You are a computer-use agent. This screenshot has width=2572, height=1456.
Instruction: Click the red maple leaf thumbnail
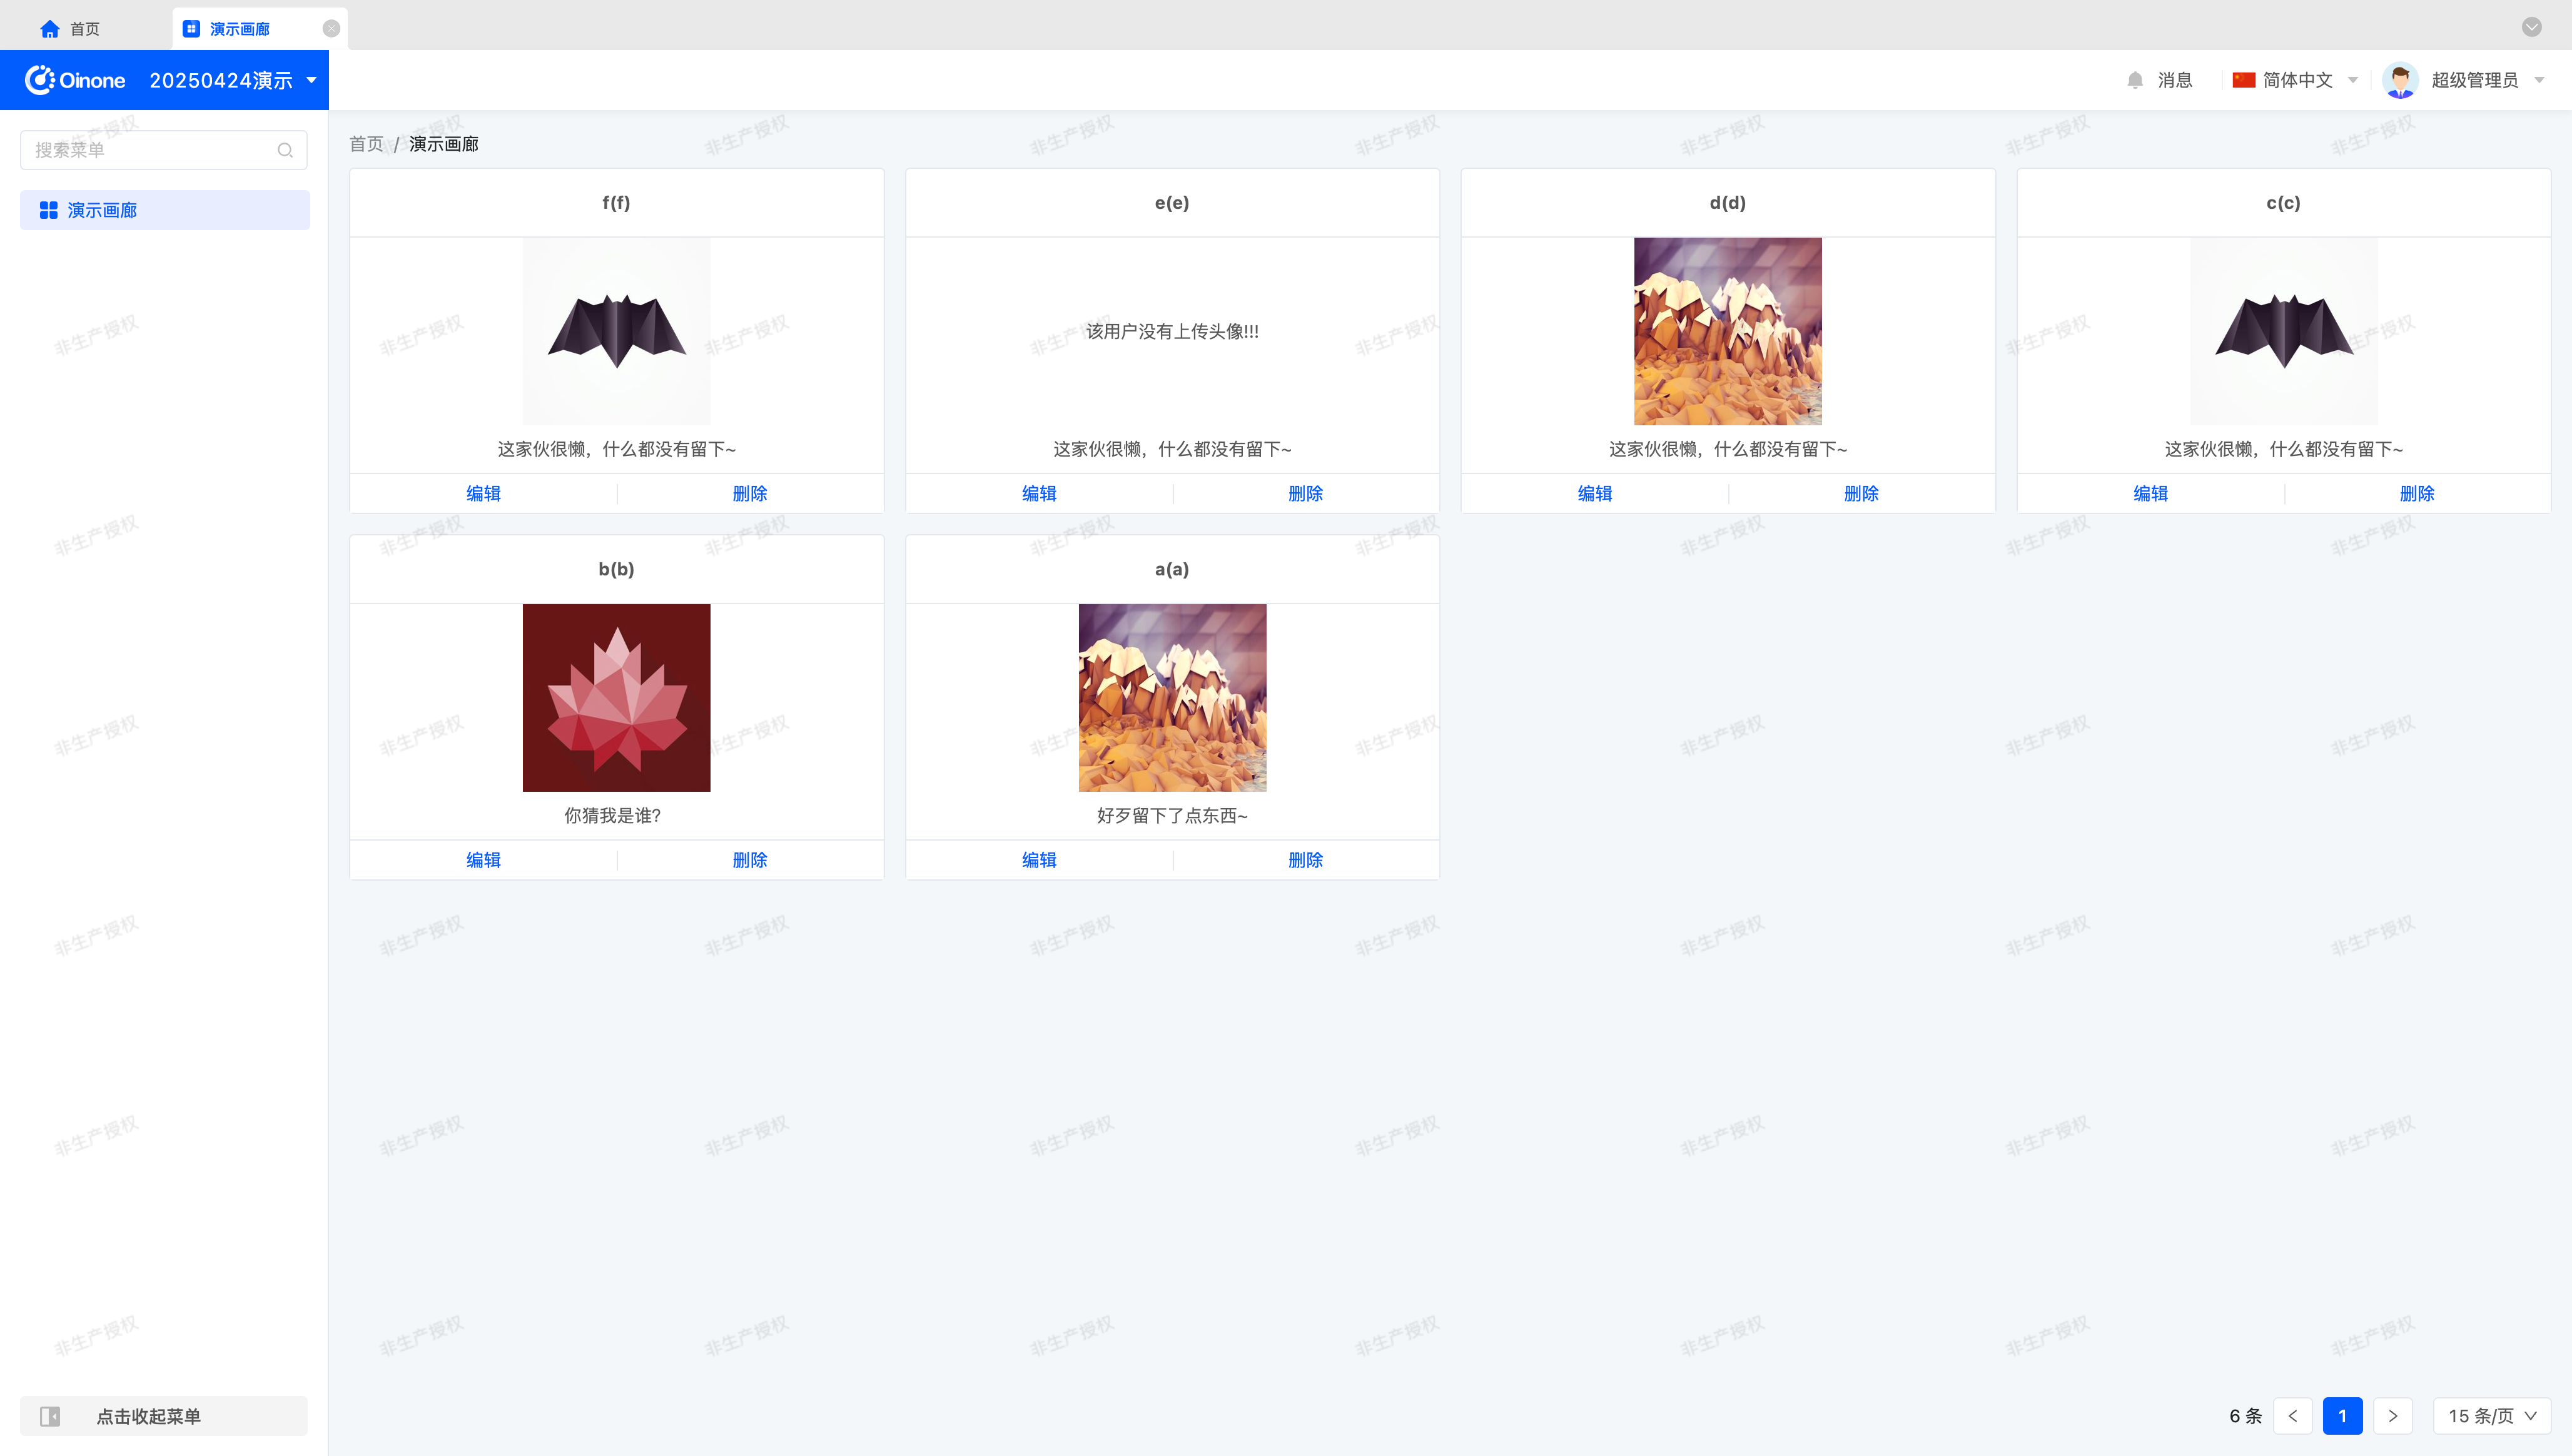616,697
